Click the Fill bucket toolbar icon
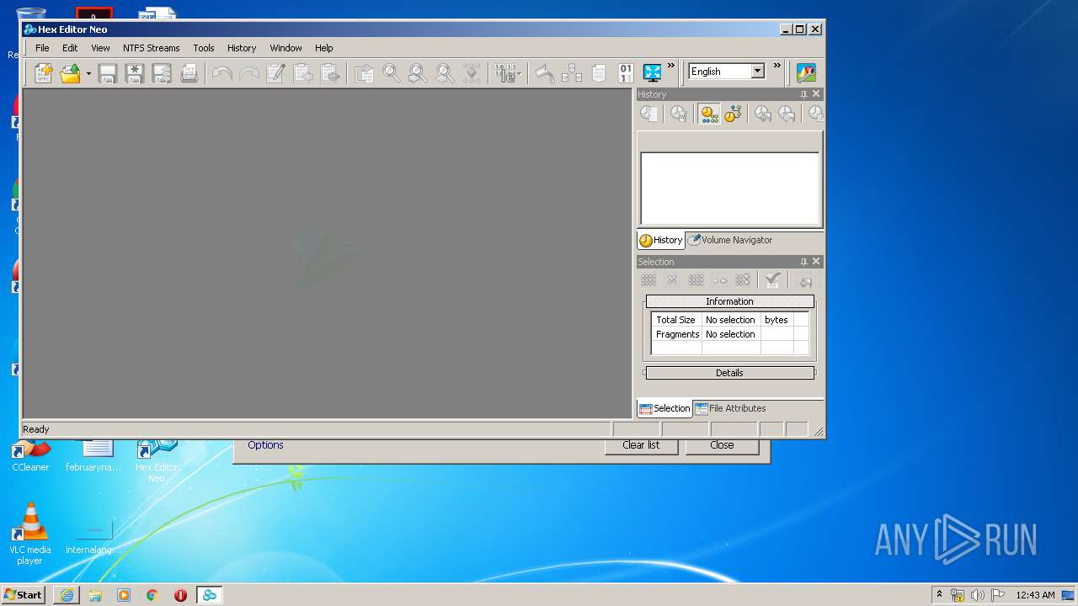1078x606 pixels. [x=545, y=73]
